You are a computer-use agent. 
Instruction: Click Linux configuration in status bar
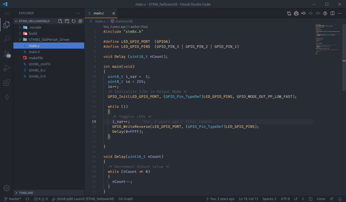click(x=321, y=199)
